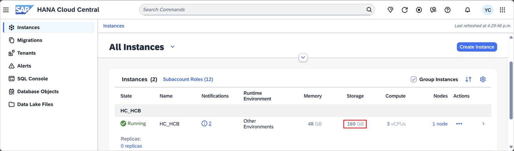Open the notifications bell
514x151 pixels.
(x=467, y=10)
